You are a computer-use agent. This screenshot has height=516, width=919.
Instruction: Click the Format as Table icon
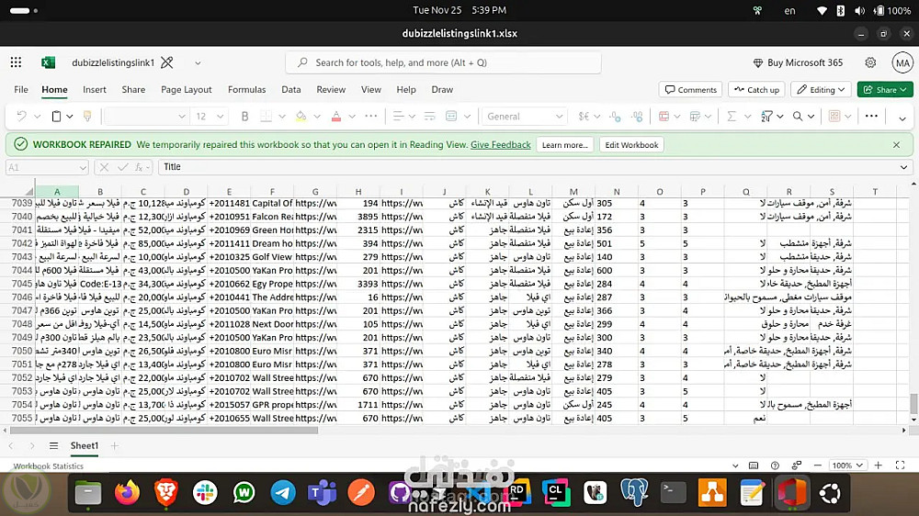click(x=695, y=116)
